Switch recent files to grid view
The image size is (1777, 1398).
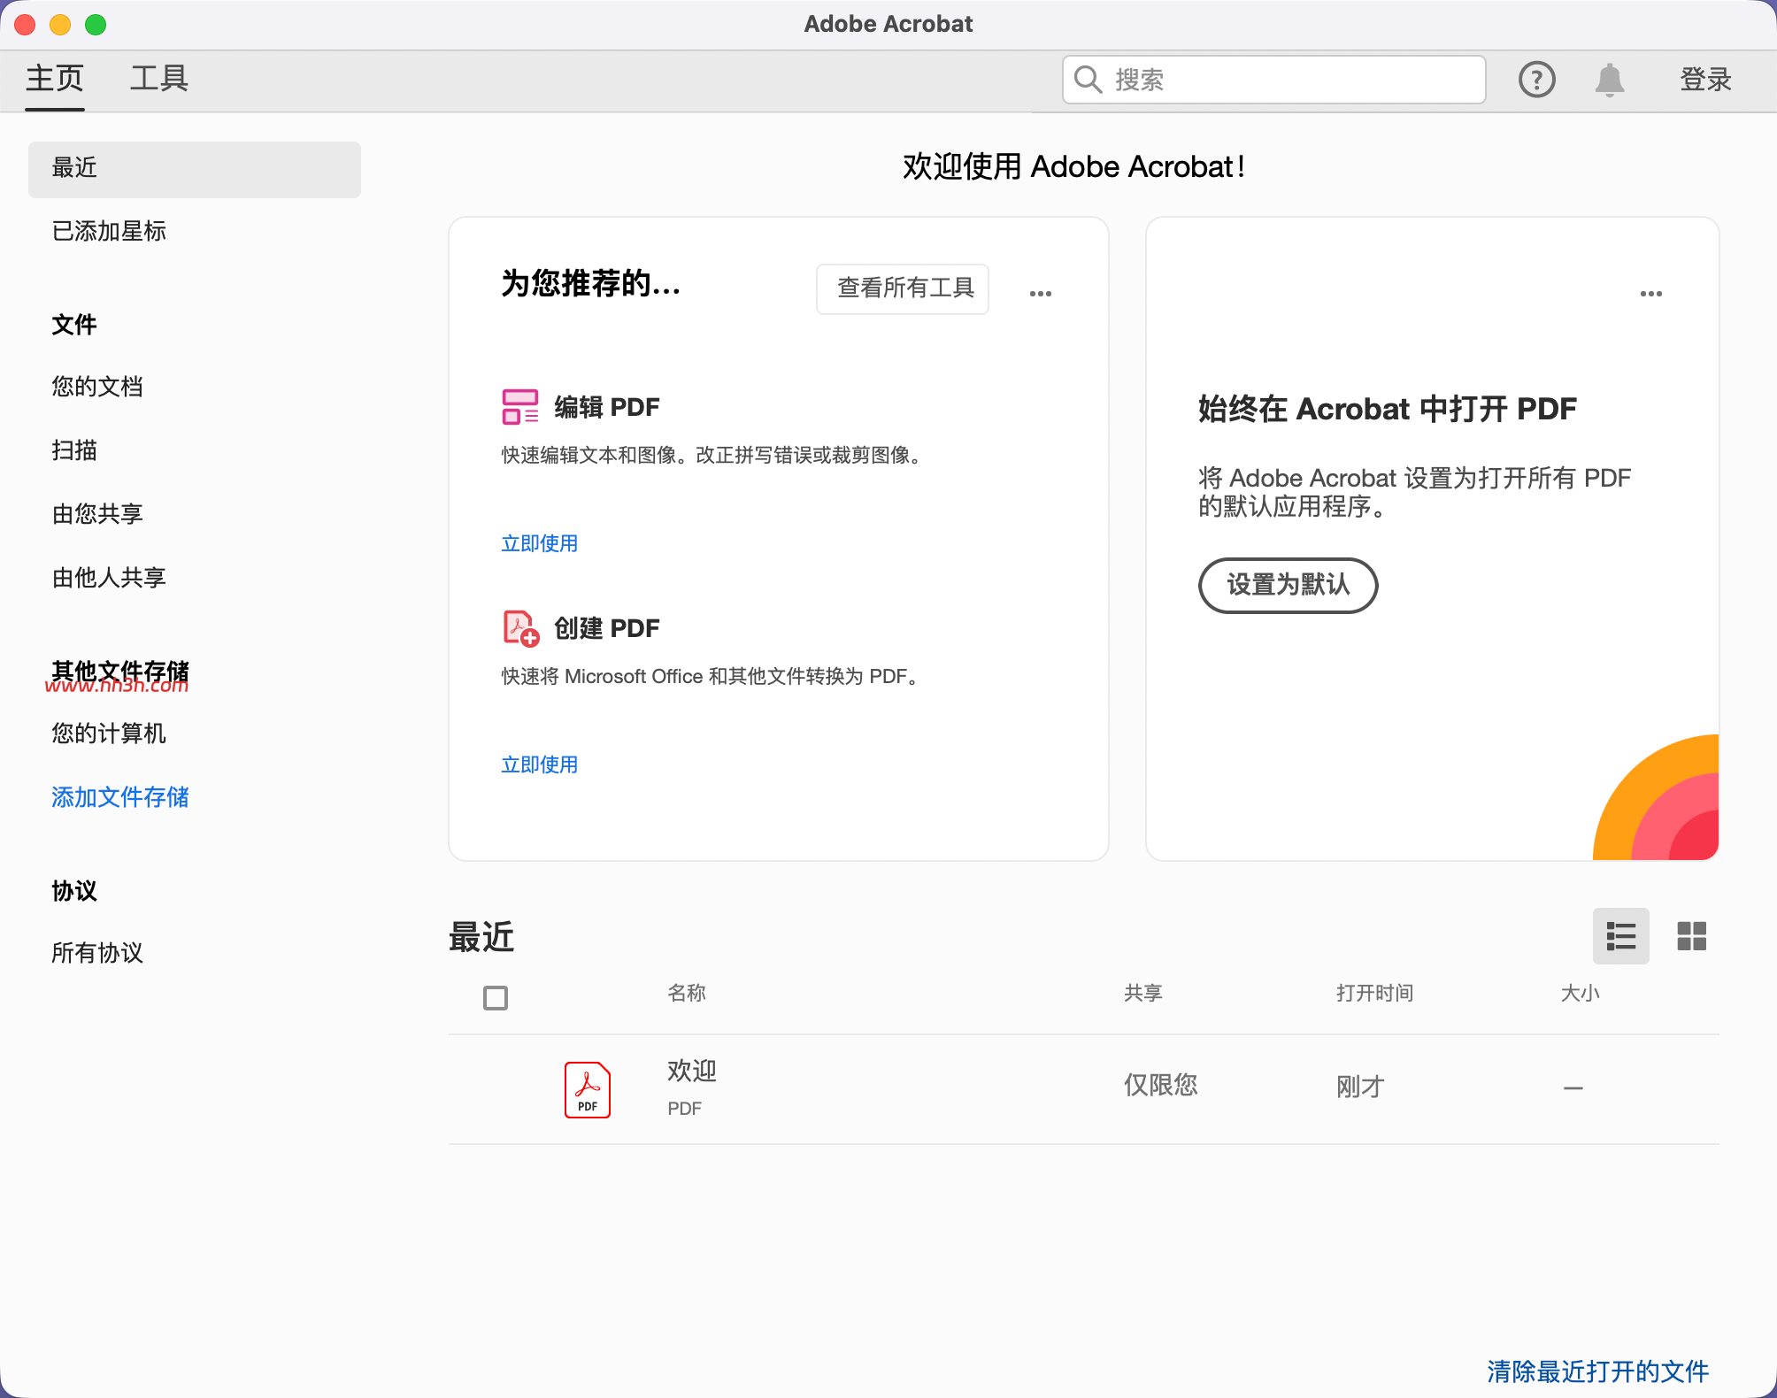coord(1692,936)
